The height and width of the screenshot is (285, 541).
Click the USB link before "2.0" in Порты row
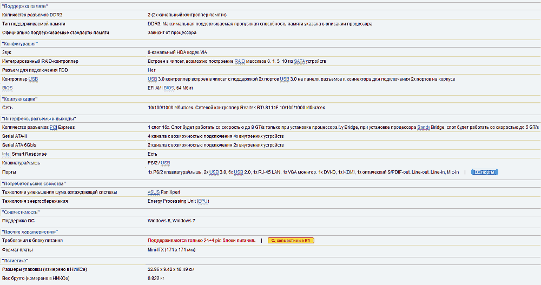pos(239,172)
